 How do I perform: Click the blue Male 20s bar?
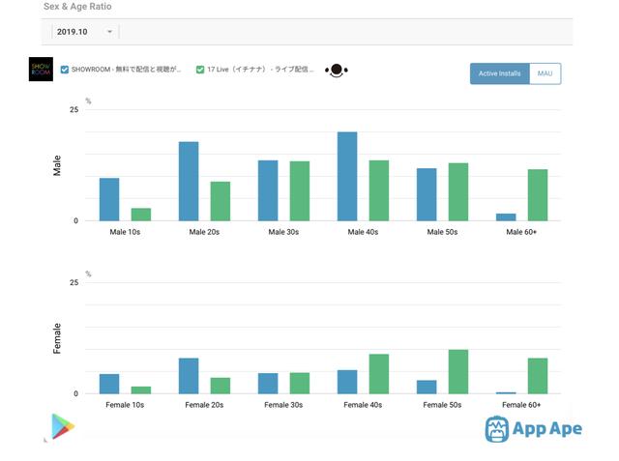coord(189,181)
